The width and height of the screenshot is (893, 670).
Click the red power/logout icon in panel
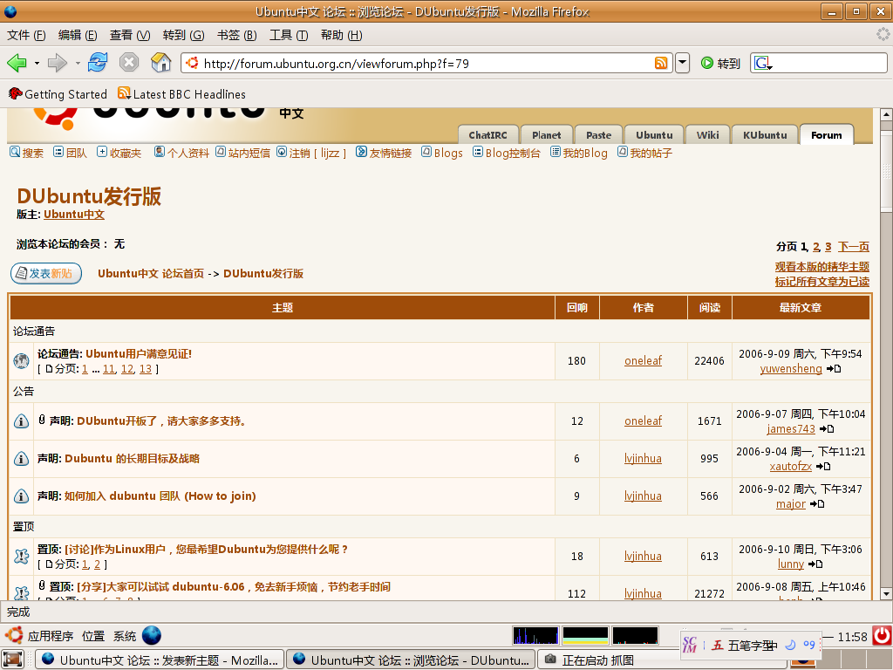coord(883,636)
